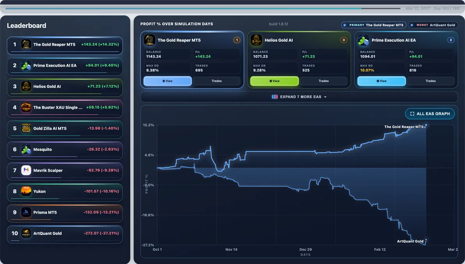Image resolution: width=465 pixels, height=264 pixels.
Task: Select Yukon leaderboard row
Action: pos(65,193)
